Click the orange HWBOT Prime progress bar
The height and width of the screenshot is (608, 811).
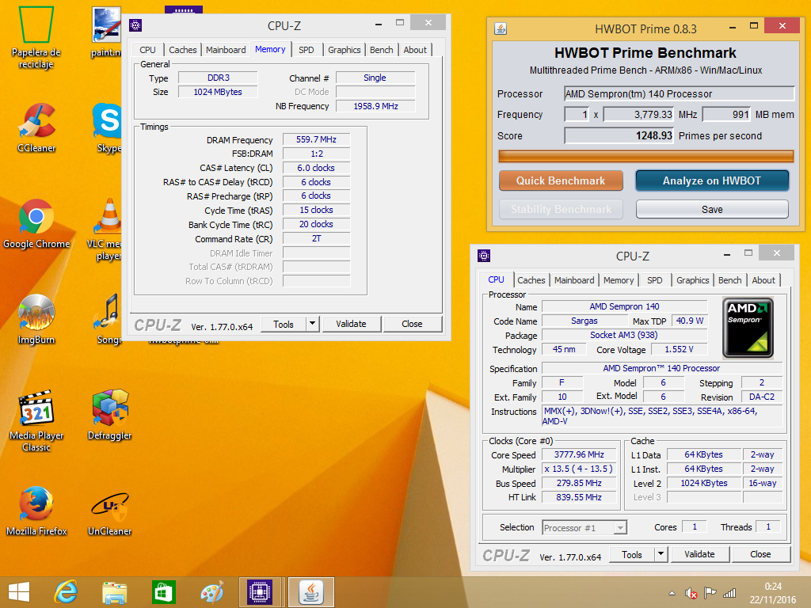[x=645, y=156]
